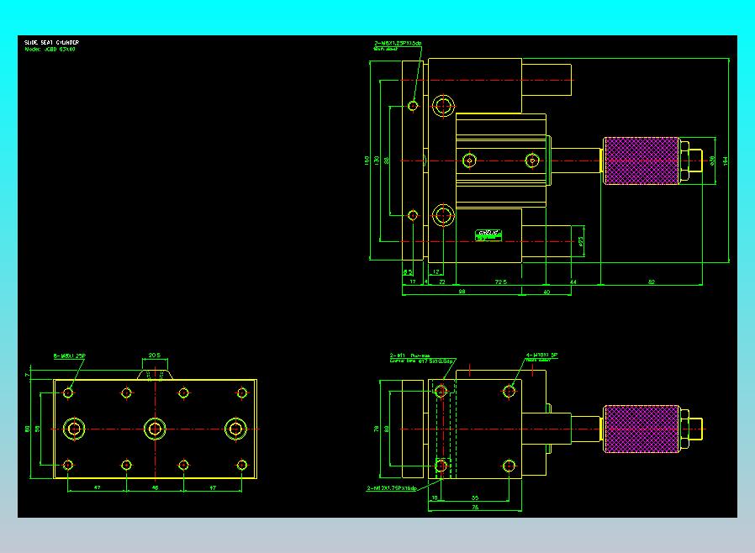Select the "46" center spacing dimension
The image size is (755, 553).
click(x=155, y=487)
